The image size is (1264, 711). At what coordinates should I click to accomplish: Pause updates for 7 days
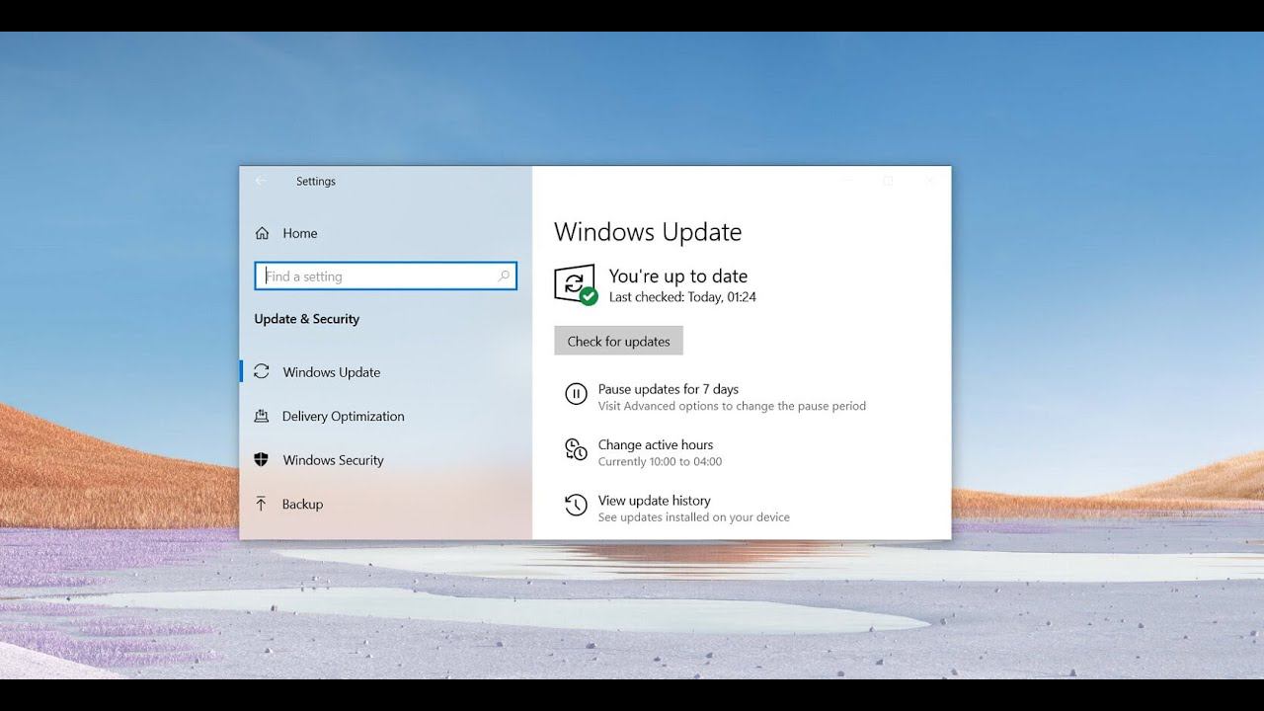[x=716, y=397]
